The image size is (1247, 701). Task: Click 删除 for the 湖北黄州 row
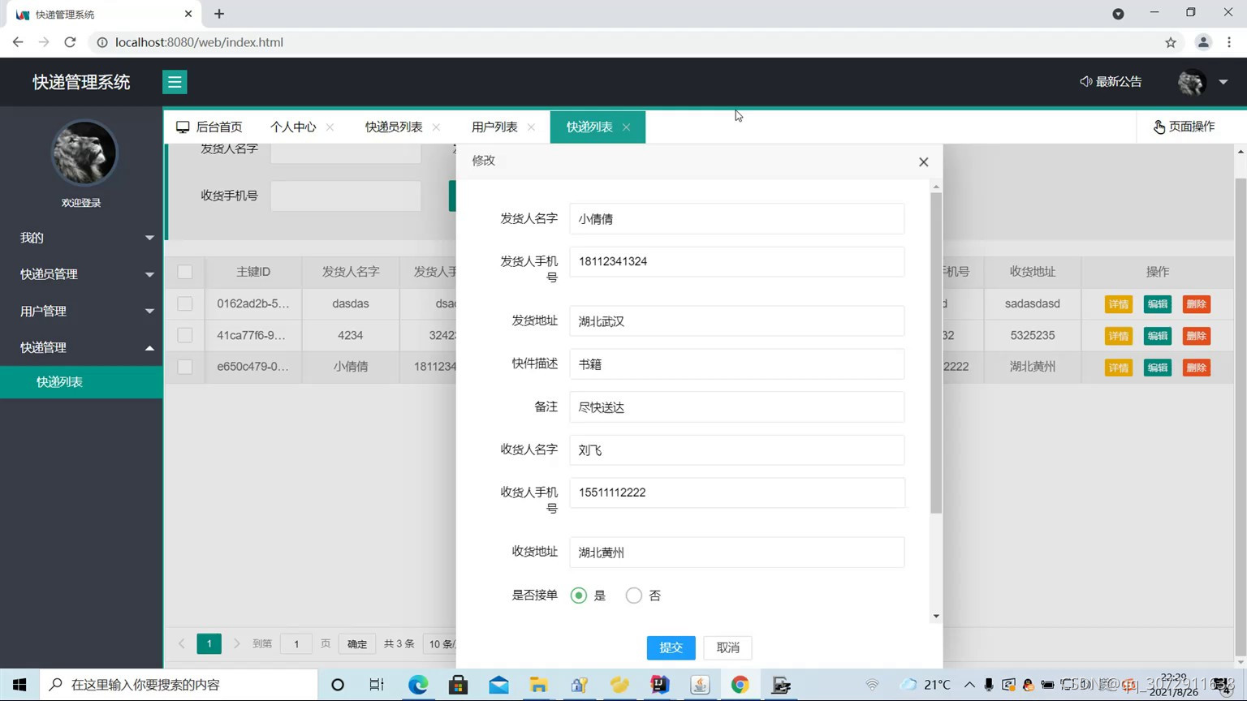1197,368
